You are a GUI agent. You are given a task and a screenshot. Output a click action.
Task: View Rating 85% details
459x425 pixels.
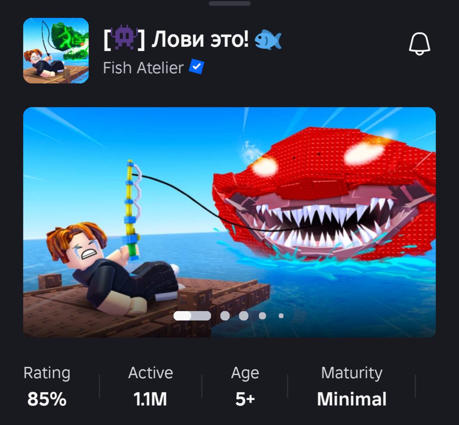(x=47, y=386)
